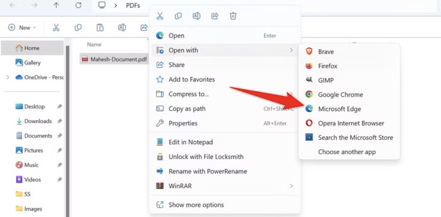Click the Rename icon in context menu
The image size is (441, 217).
pos(196,16)
